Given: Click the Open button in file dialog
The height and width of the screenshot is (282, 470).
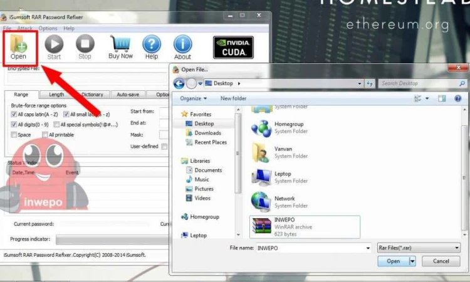Looking at the screenshot, I should (x=394, y=261).
